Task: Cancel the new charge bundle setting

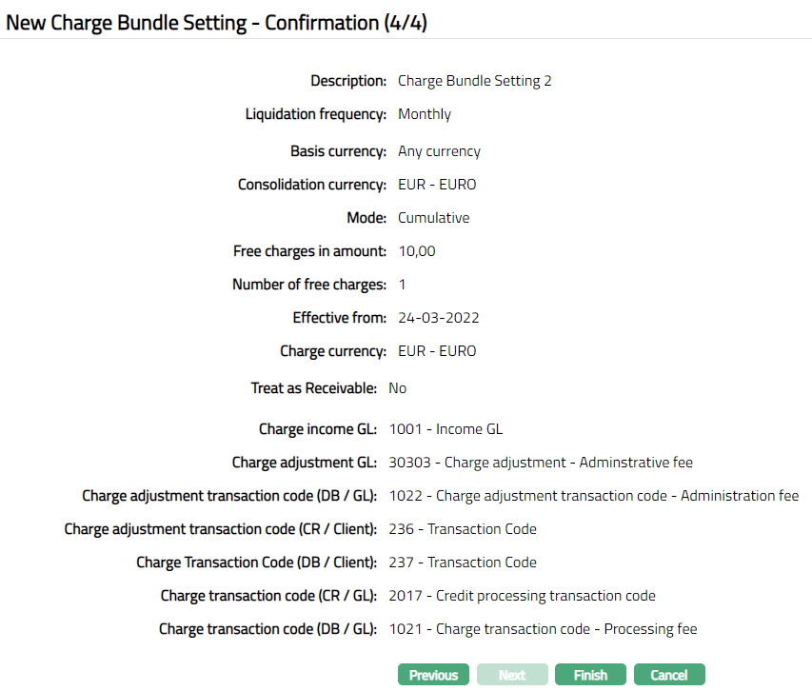Action: (668, 675)
